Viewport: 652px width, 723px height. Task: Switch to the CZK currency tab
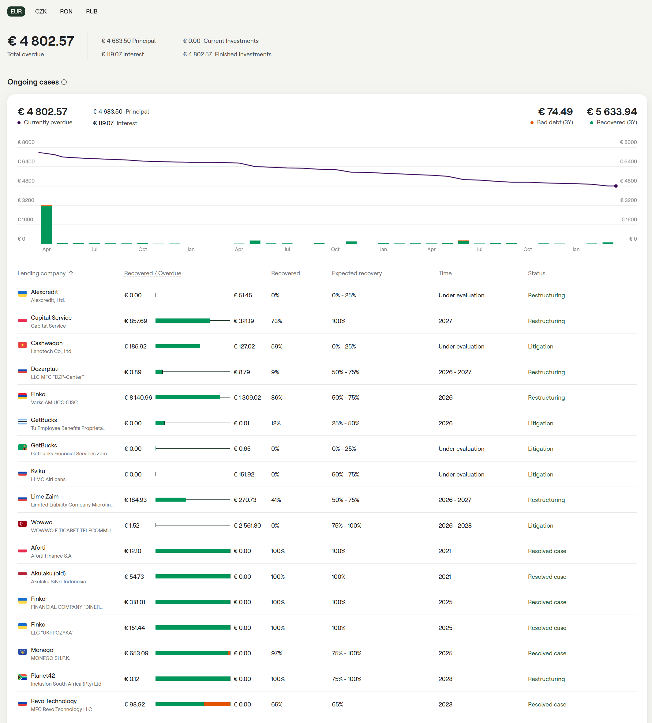pyautogui.click(x=41, y=11)
